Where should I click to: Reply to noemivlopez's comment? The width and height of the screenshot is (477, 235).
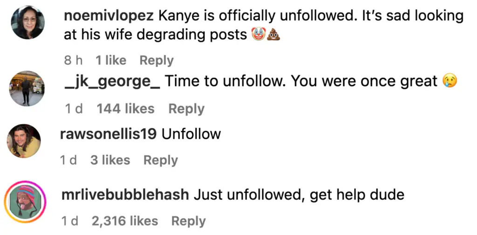pyautogui.click(x=157, y=60)
